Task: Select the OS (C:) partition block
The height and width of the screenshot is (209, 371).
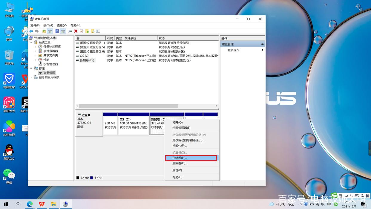Action: pyautogui.click(x=133, y=126)
